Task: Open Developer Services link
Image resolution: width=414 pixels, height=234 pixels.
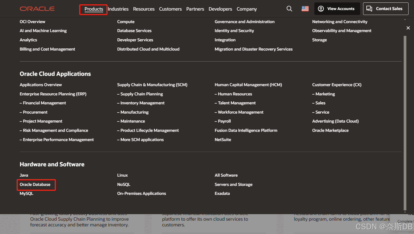Action: 135,40
